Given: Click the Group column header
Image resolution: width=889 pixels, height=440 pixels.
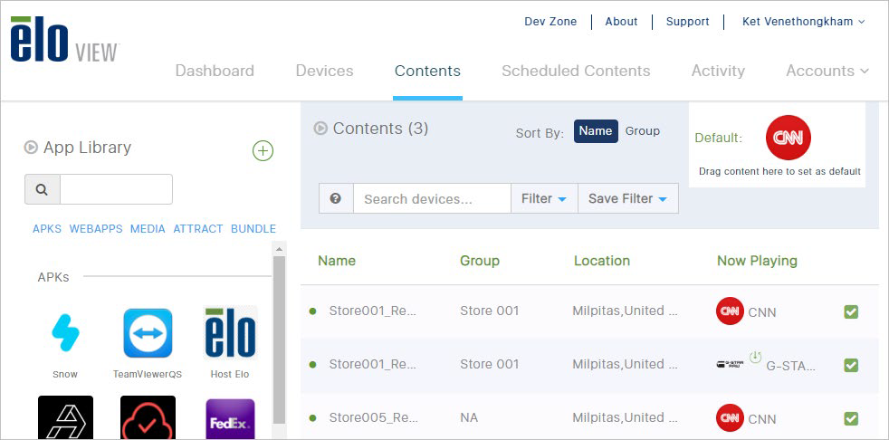Looking at the screenshot, I should (480, 261).
